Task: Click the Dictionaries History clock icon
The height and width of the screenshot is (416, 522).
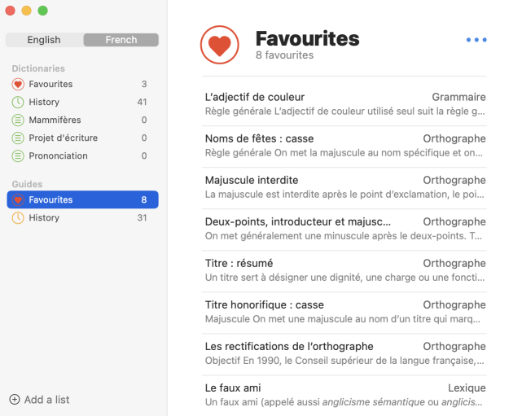Action: point(18,102)
